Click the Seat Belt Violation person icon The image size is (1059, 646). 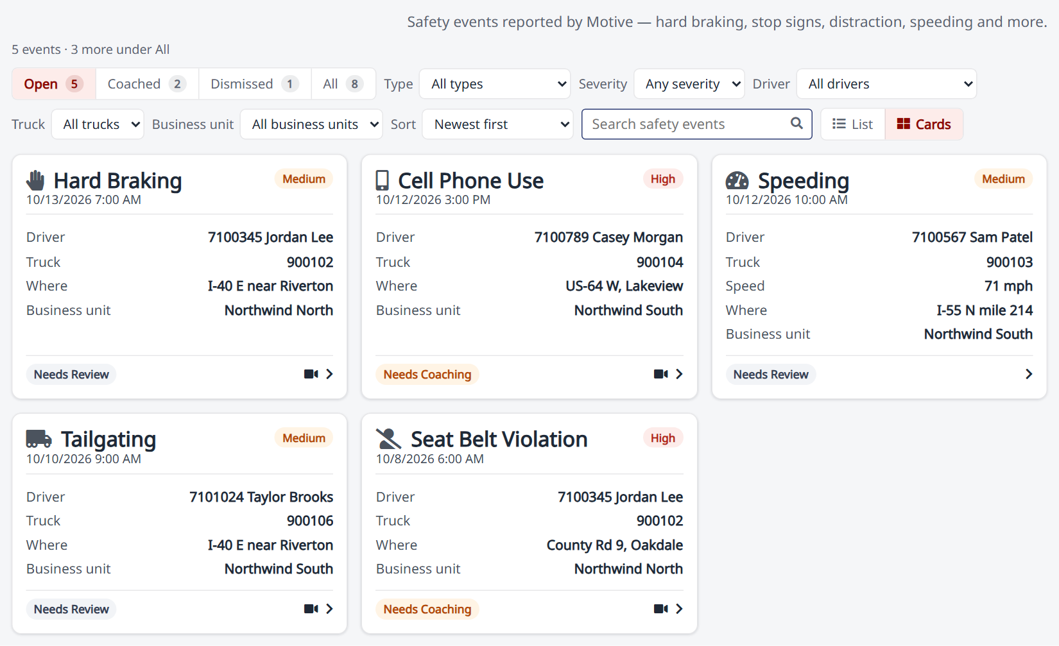[388, 439]
